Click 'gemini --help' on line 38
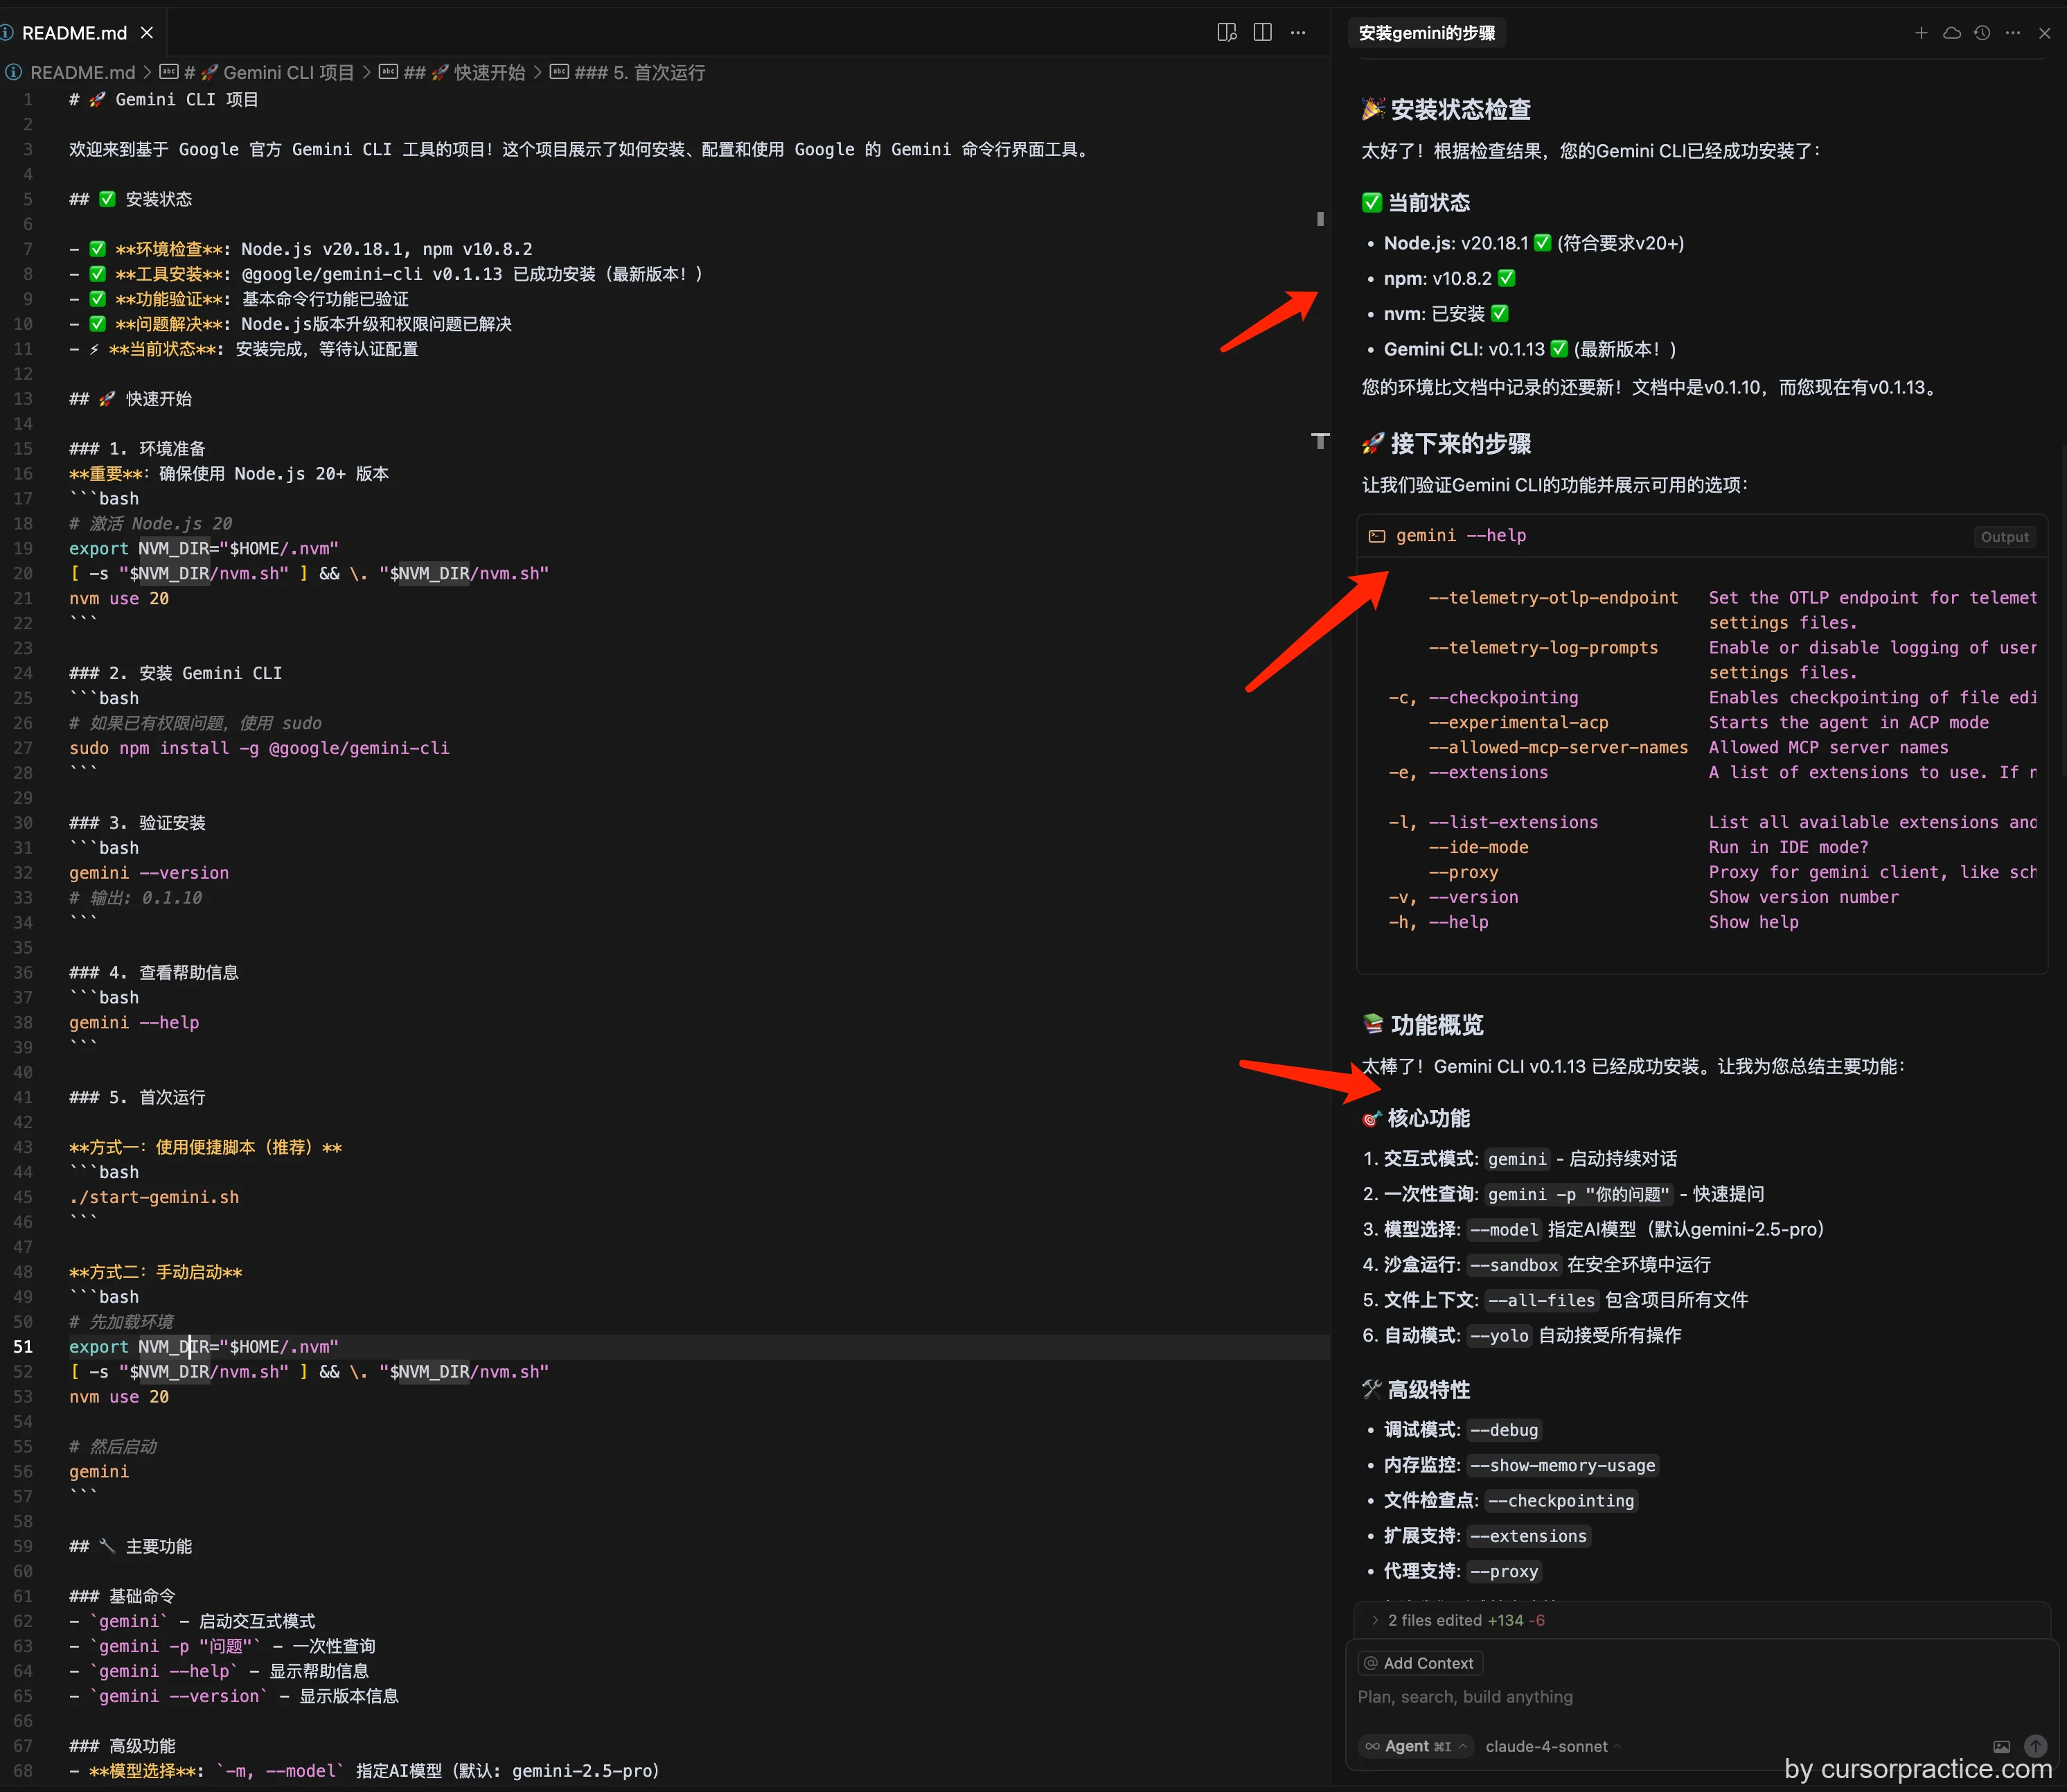The width and height of the screenshot is (2067, 1792). coord(134,1023)
